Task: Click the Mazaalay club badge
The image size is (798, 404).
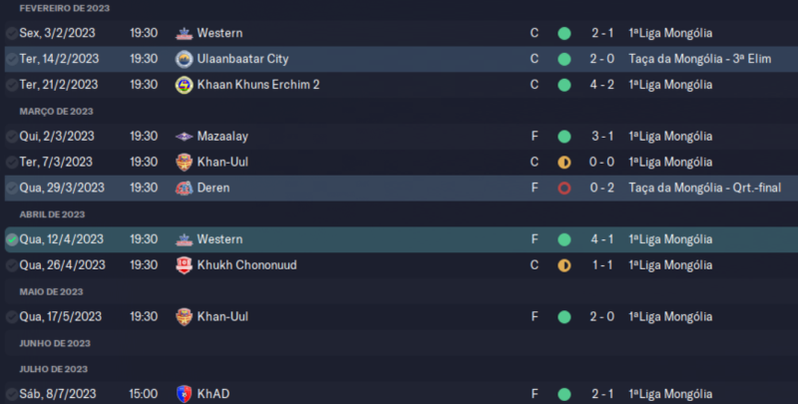Action: click(x=184, y=137)
